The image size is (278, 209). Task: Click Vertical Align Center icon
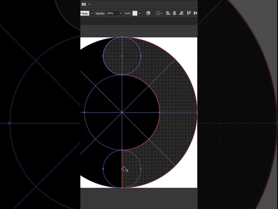click(195, 13)
